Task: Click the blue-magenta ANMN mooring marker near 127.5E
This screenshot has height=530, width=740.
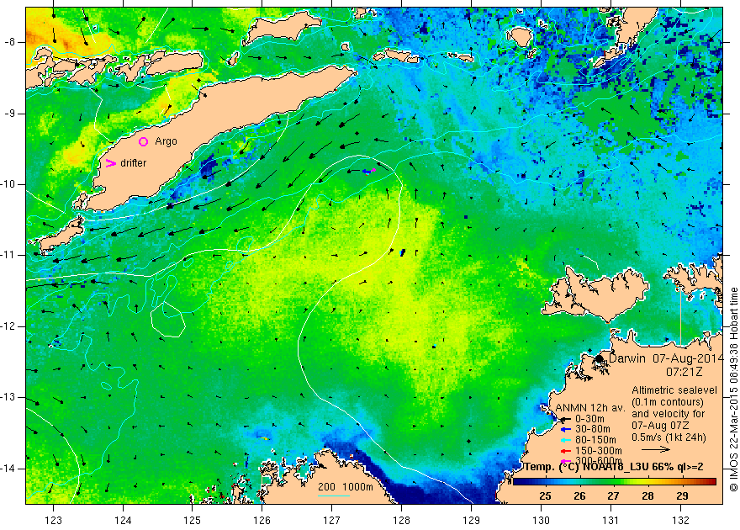Action: 369,172
